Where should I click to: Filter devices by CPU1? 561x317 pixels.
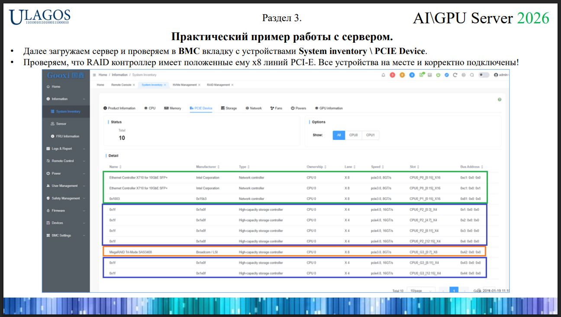tap(371, 135)
